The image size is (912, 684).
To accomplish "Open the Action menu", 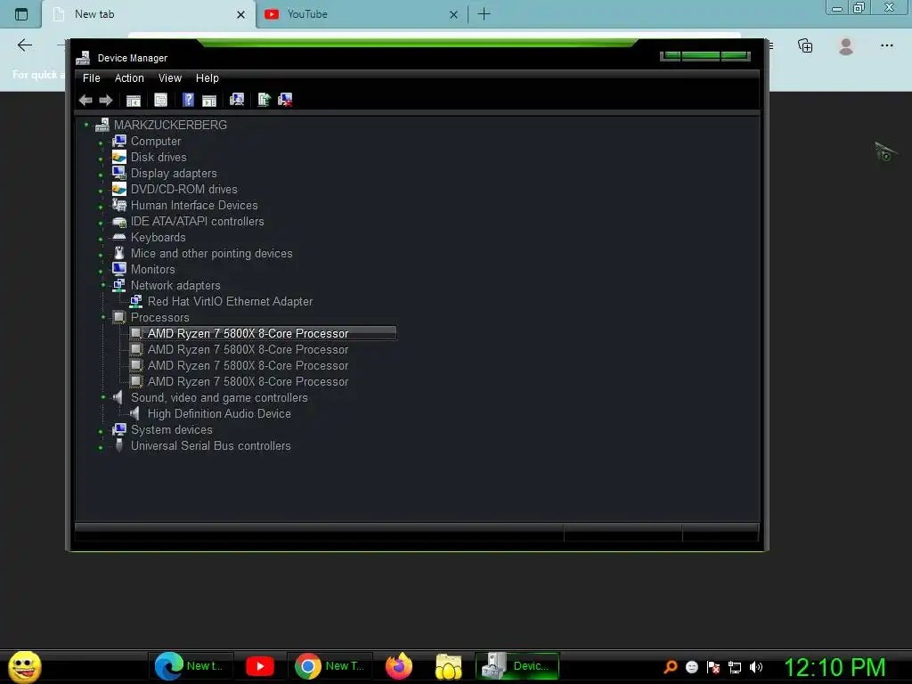I will [x=129, y=78].
